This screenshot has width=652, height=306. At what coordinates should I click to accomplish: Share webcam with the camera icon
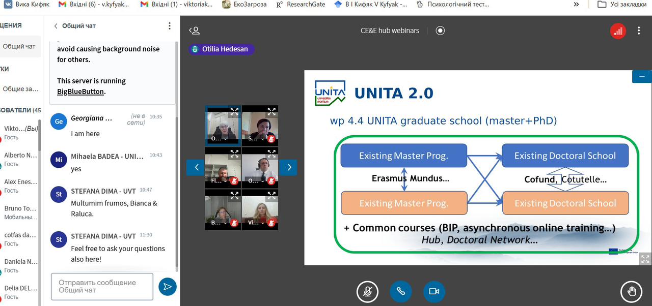point(434,291)
